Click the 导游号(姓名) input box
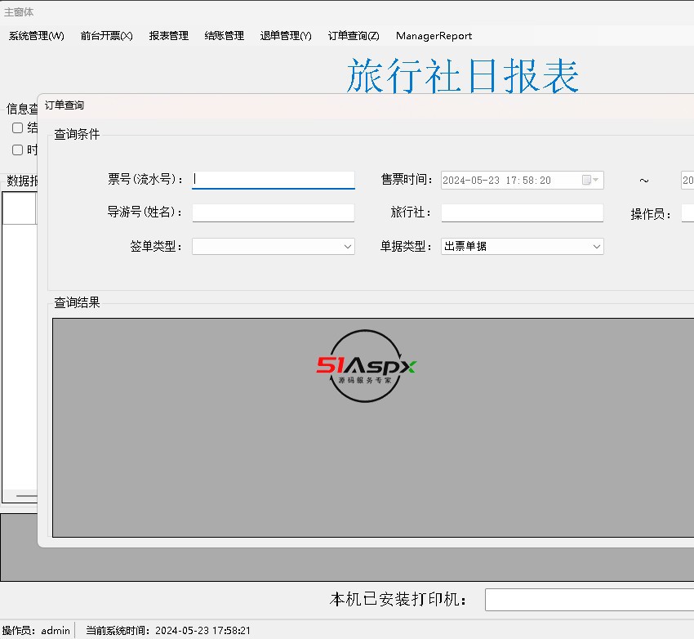 click(x=273, y=212)
